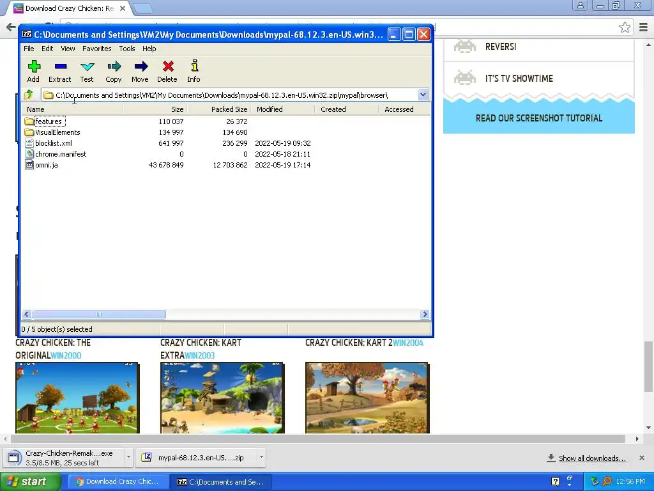Click the help question mark tray icon
Screen dimensions: 654x491
pyautogui.click(x=555, y=481)
